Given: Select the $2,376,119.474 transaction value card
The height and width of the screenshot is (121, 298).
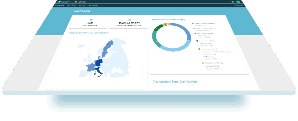Looking at the screenshot, I should 130,23.
